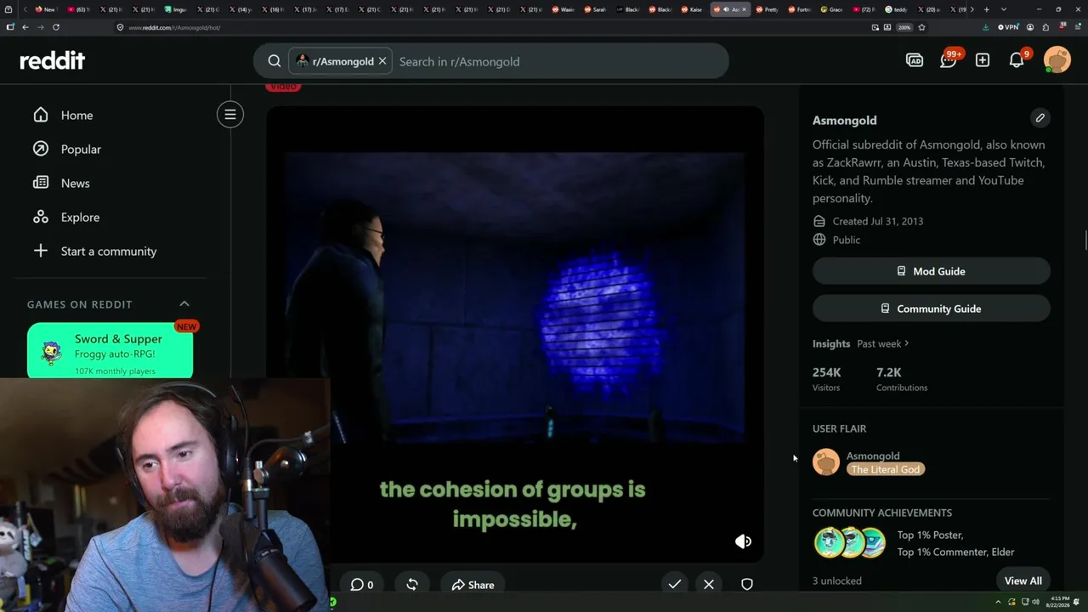The height and width of the screenshot is (612, 1088).
Task: Open the moderator shield actions
Action: pos(747,585)
